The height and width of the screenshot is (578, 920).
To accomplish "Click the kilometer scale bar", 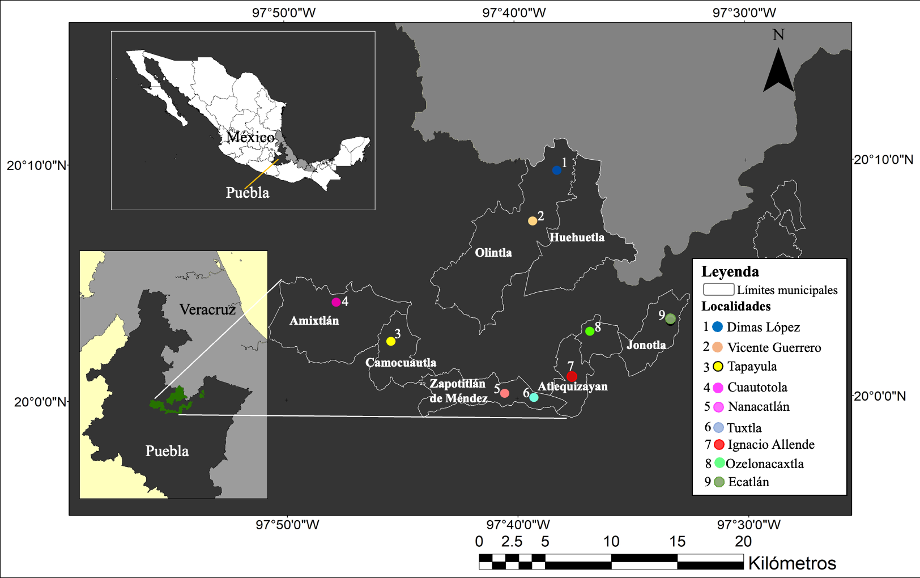I will (x=611, y=562).
